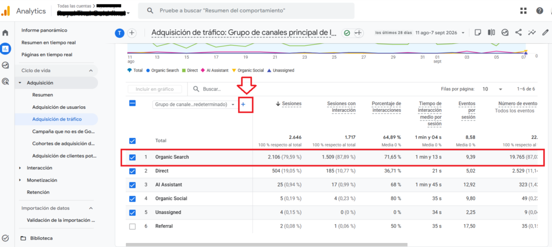552x247 pixels.
Task: Open the Retención report
Action: click(x=38, y=193)
